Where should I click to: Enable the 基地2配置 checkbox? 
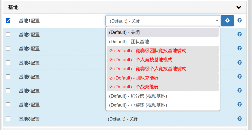click(8, 35)
